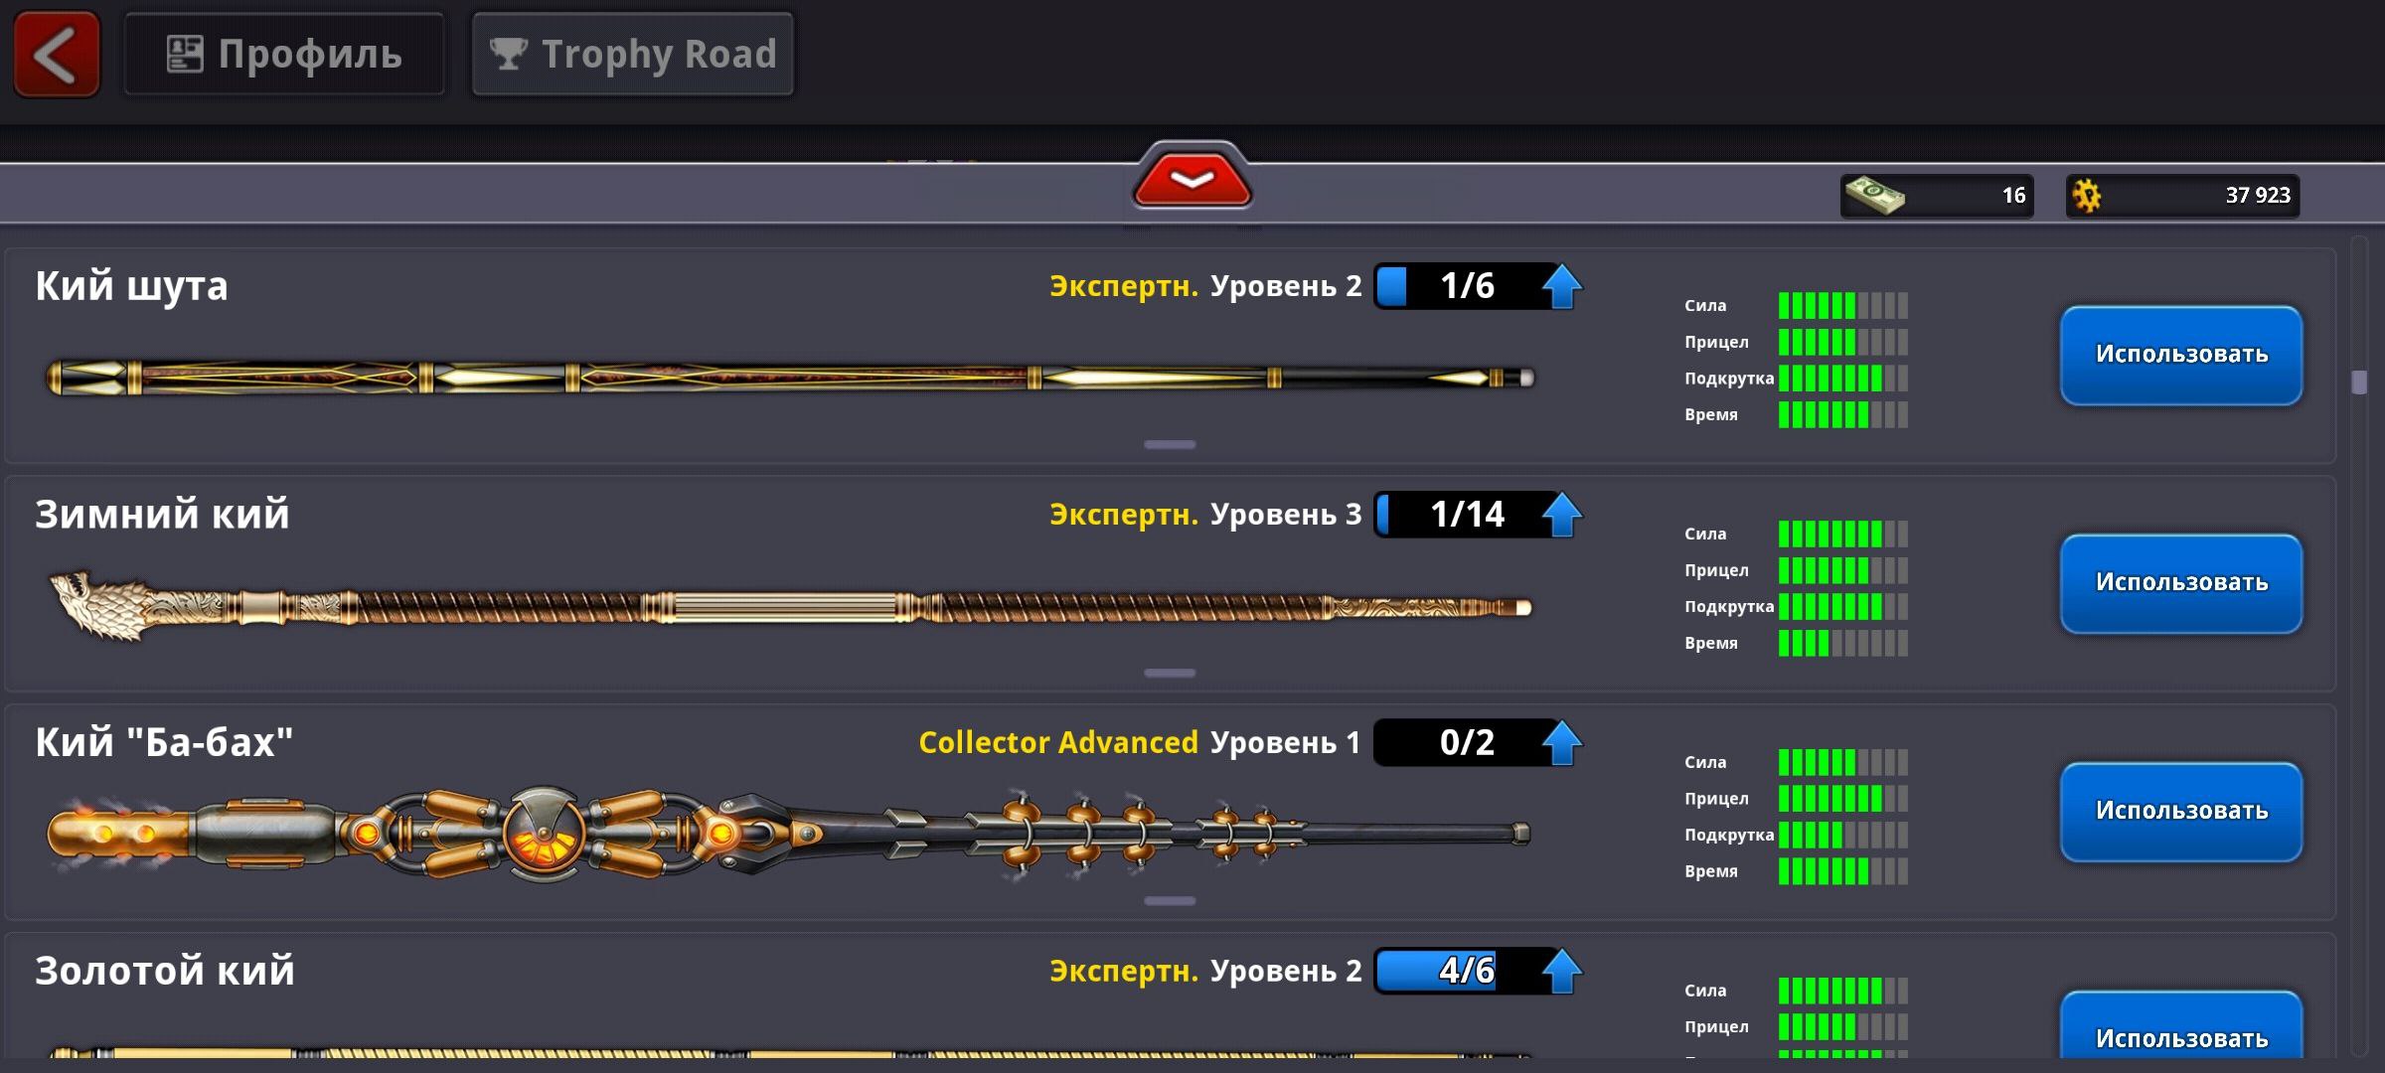The width and height of the screenshot is (2385, 1073).
Task: Tap the cash stack currency icon
Action: [x=1875, y=195]
